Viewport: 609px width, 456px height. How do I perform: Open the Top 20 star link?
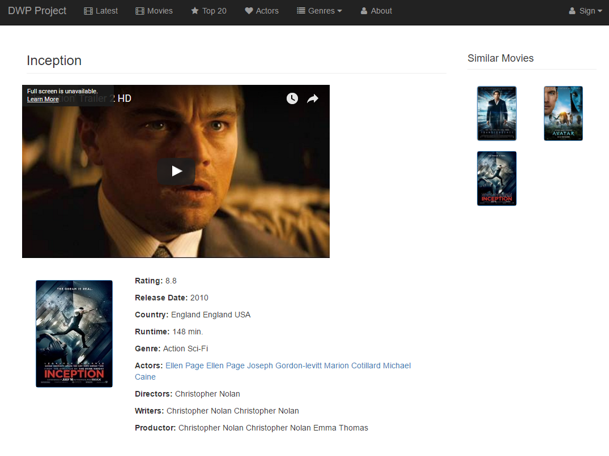tap(208, 11)
